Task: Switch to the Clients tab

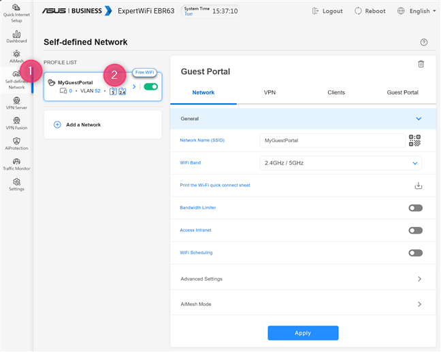Action: [336, 92]
